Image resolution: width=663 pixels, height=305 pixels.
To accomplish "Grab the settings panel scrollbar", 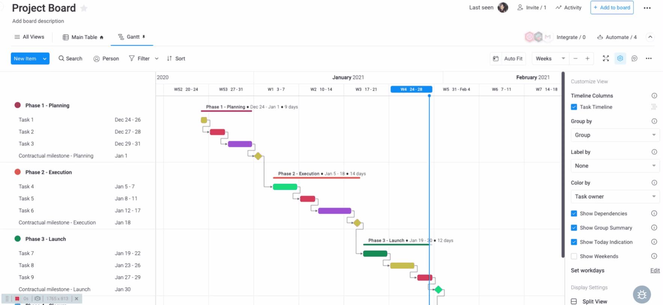I will (563, 165).
